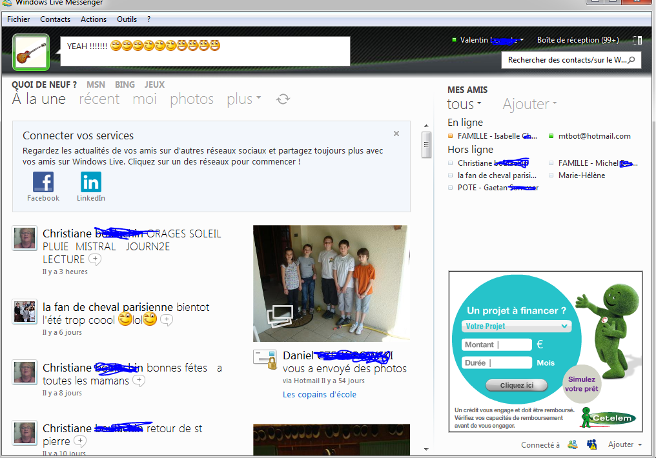The height and width of the screenshot is (458, 656).
Task: Open contact la fan de cheval parisi...
Action: [497, 175]
